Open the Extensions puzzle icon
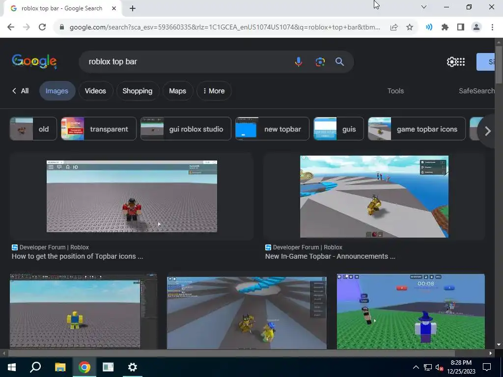Screen dimensions: 503x377 coord(445,27)
